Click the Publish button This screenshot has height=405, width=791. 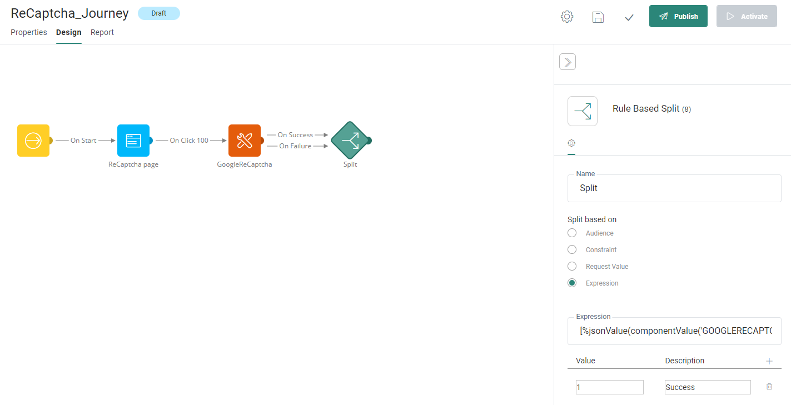[678, 17]
